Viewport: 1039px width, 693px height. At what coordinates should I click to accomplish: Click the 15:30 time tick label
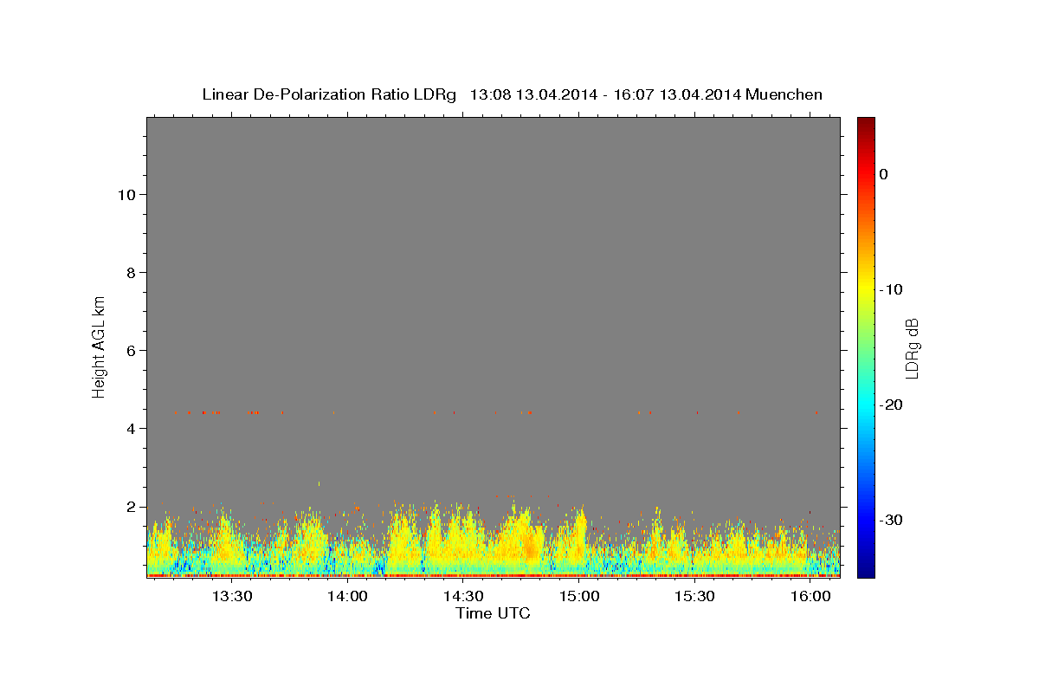pyautogui.click(x=694, y=596)
